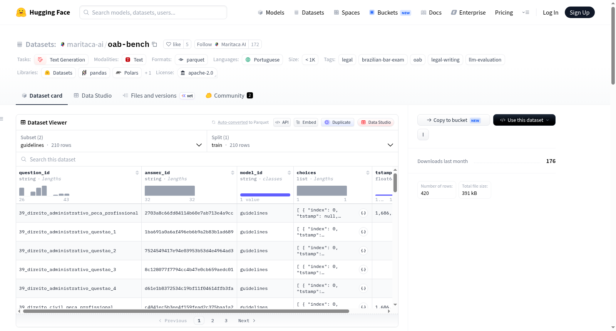Viewport: 616px width, 331px height.
Task: Focus the Search this dataset field
Action: tap(207, 159)
